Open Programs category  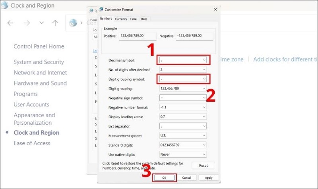click(25, 94)
